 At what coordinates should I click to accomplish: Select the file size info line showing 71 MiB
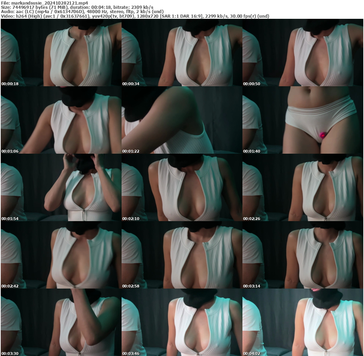point(53,7)
